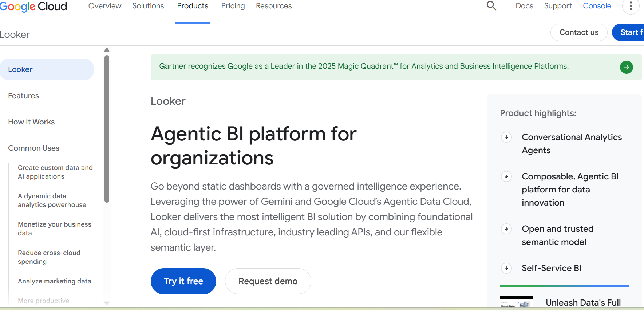
Task: Open the Support link
Action: tap(558, 6)
